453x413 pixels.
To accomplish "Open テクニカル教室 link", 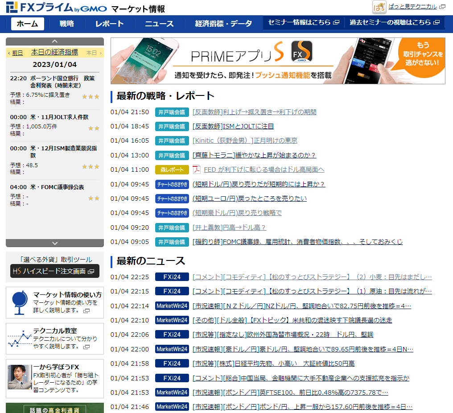I will [55, 331].
